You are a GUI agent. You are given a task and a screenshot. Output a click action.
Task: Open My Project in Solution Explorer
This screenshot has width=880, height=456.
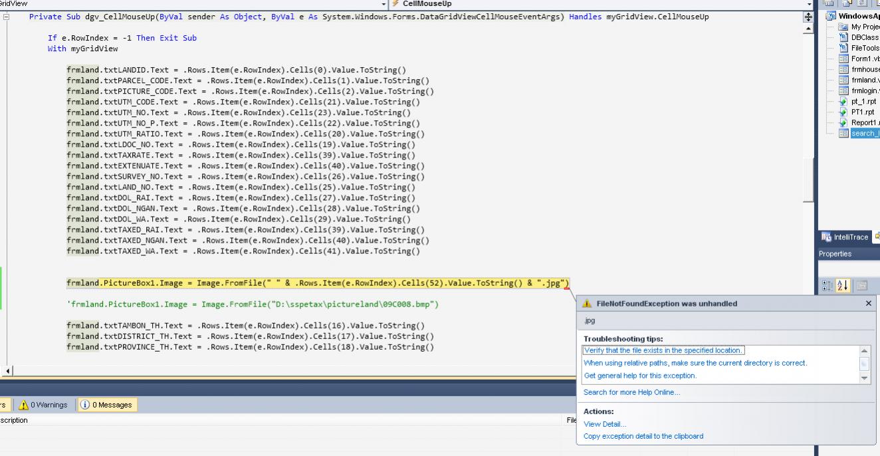tap(859, 27)
